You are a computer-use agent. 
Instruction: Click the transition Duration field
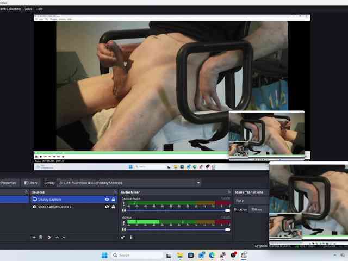click(259, 209)
